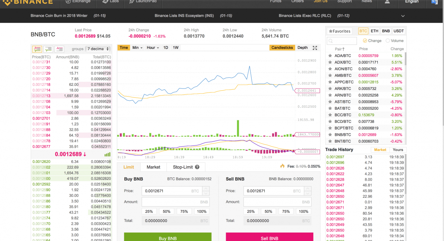The image size is (444, 241).
Task: Click the pair search field
Action: tap(342, 41)
